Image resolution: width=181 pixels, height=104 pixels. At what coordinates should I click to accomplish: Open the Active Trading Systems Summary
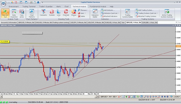167,13
